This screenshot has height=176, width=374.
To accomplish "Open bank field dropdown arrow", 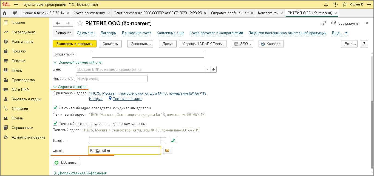I will (x=208, y=69).
